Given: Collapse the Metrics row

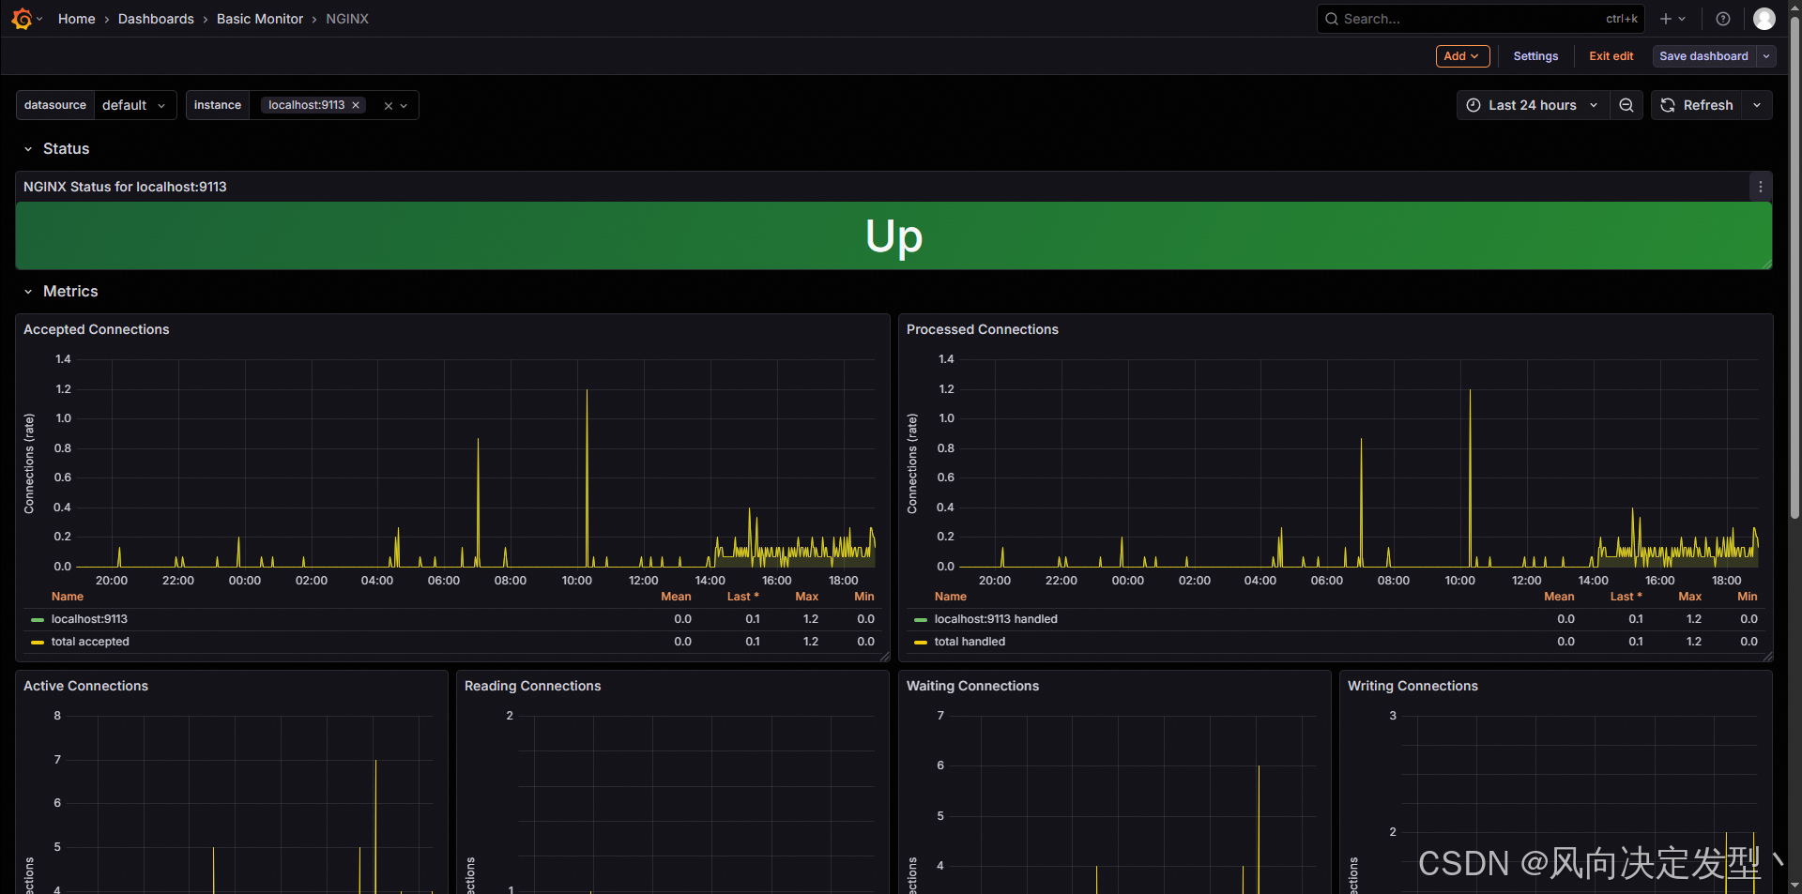Looking at the screenshot, I should [62, 292].
